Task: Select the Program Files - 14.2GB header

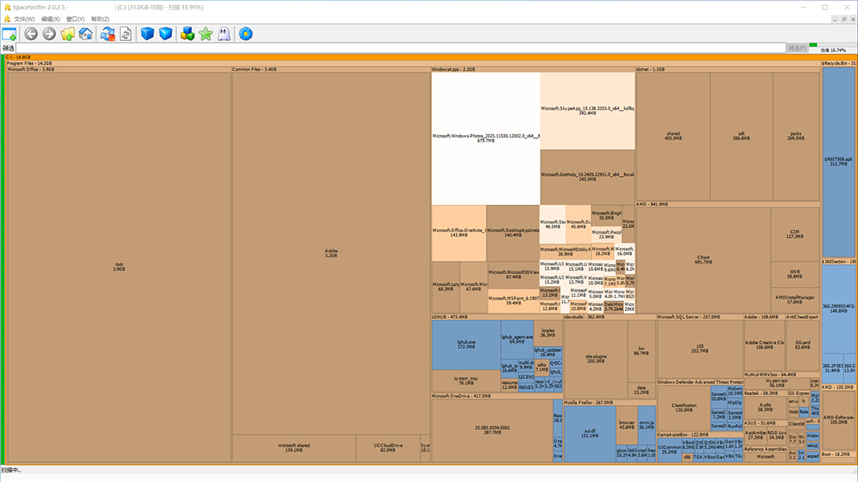Action: (413, 63)
